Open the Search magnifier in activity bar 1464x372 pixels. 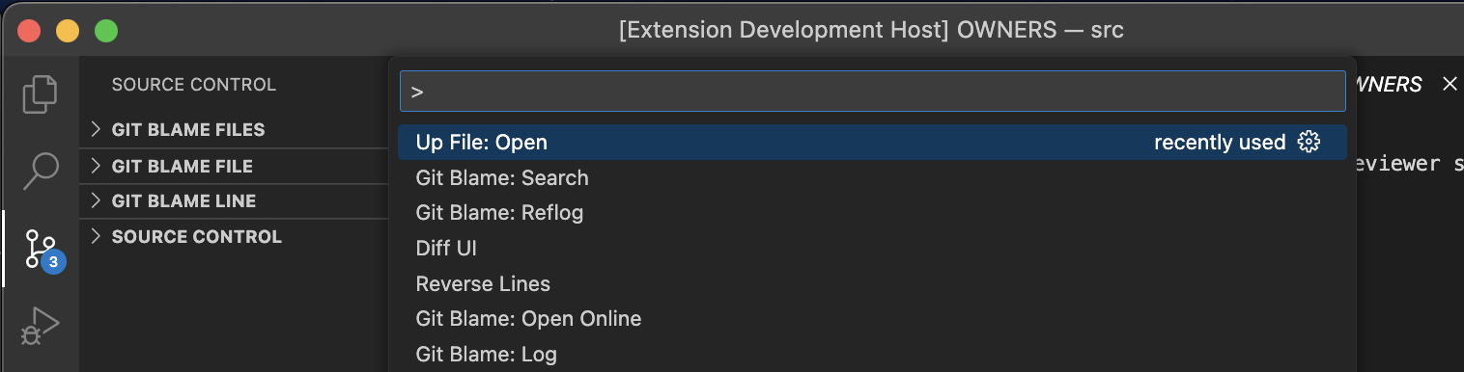pyautogui.click(x=40, y=171)
